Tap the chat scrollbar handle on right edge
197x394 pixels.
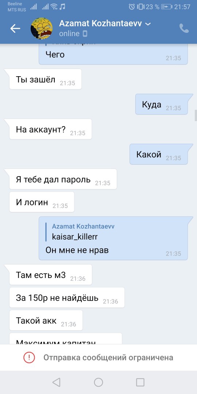tap(196, 115)
